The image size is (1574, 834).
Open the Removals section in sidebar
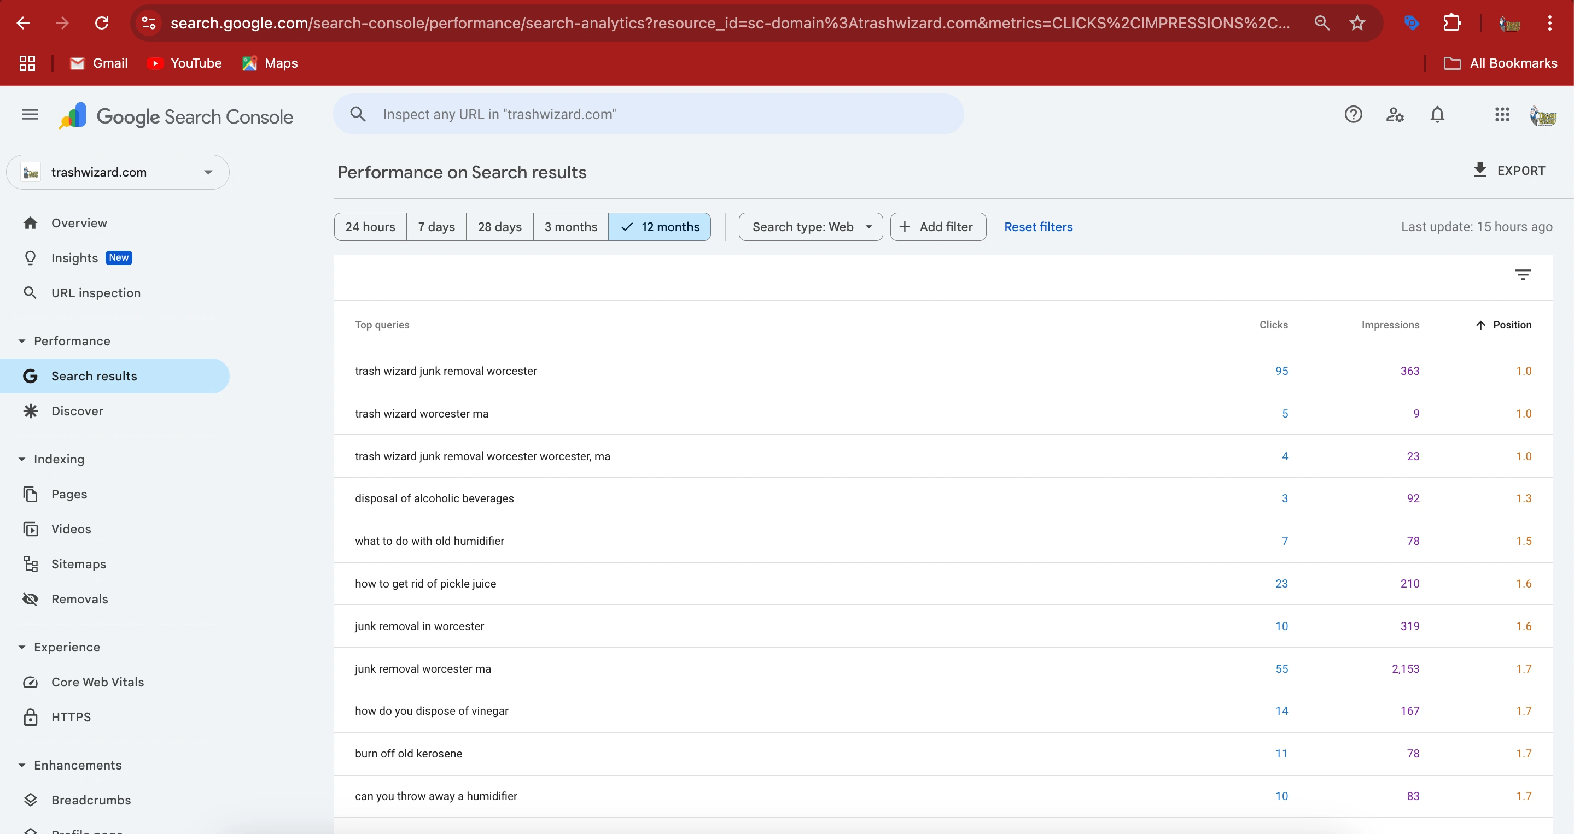coord(80,599)
